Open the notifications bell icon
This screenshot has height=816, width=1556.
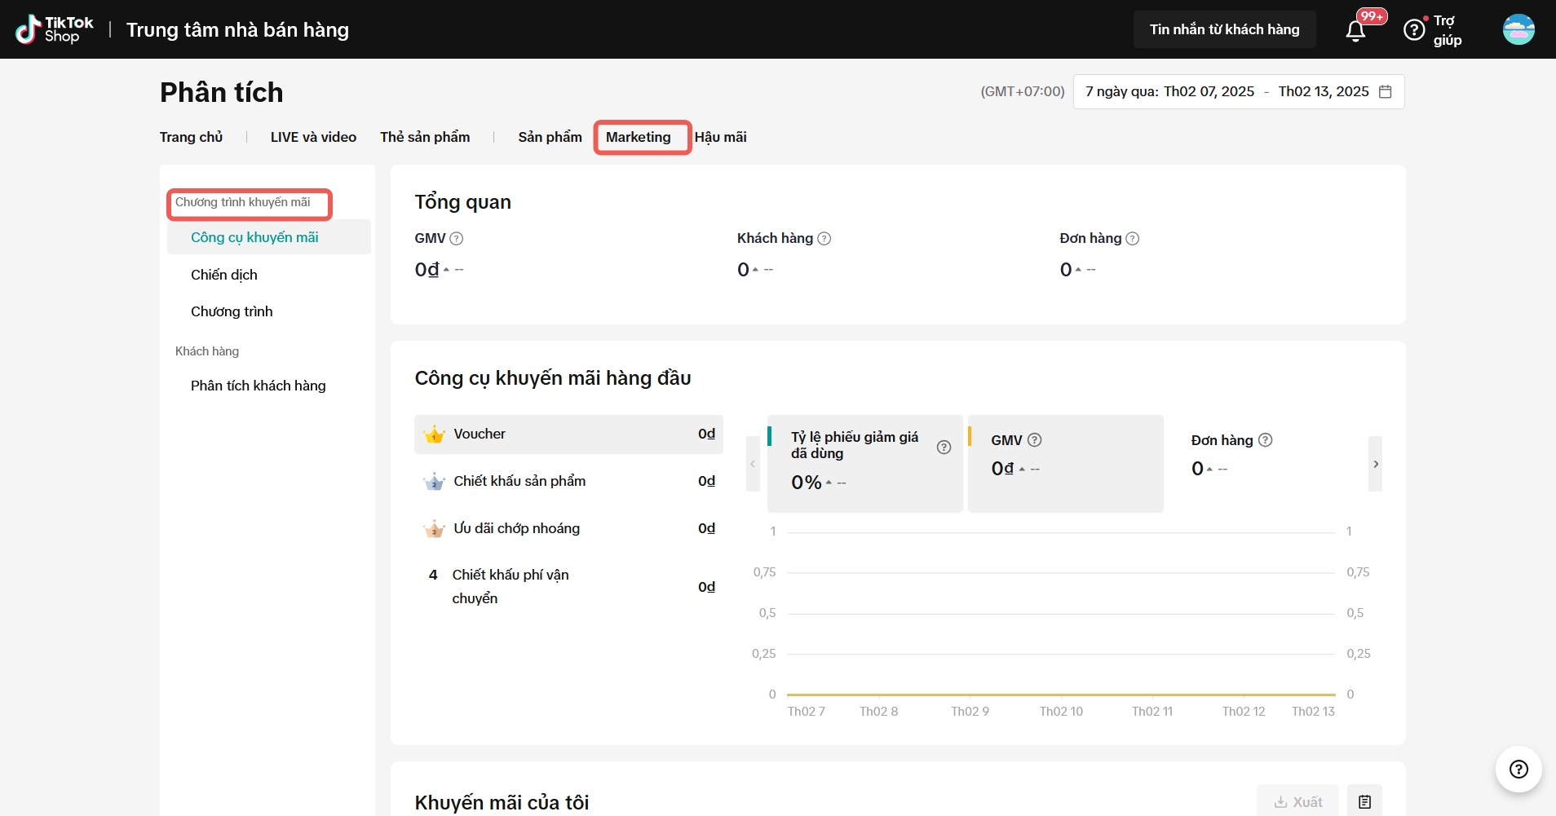(x=1355, y=31)
